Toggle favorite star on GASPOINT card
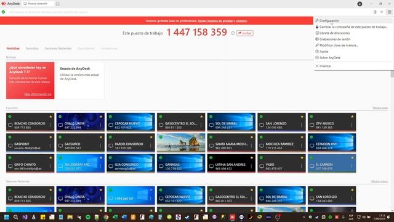394x222 pixels. pos(50,137)
